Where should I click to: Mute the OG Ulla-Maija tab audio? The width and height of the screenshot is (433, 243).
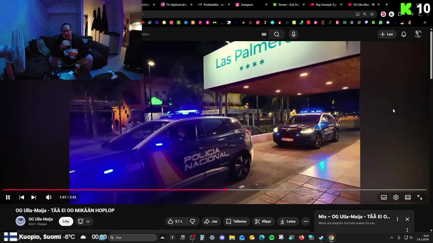[x=373, y=5]
